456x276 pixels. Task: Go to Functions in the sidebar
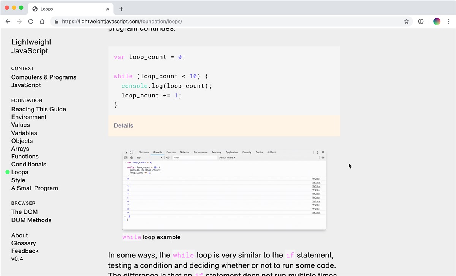tap(25, 156)
